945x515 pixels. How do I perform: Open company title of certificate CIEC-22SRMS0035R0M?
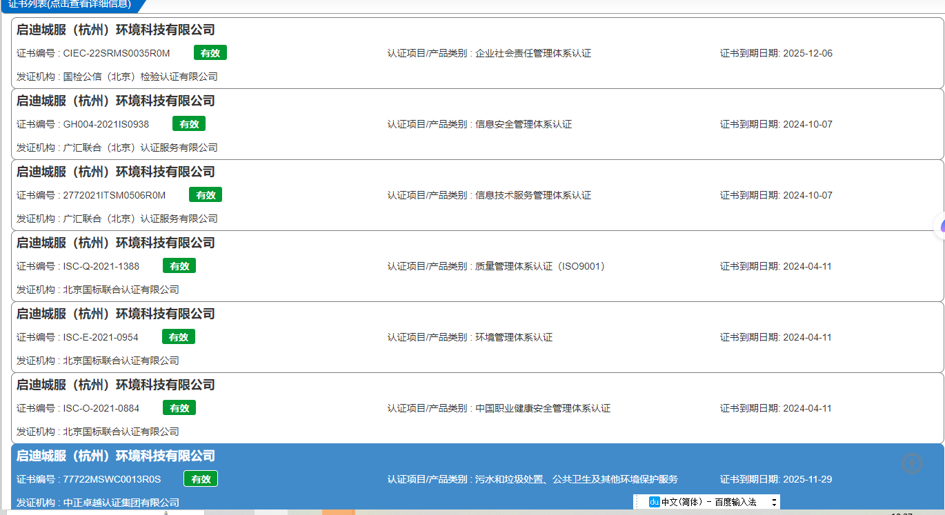coord(116,30)
